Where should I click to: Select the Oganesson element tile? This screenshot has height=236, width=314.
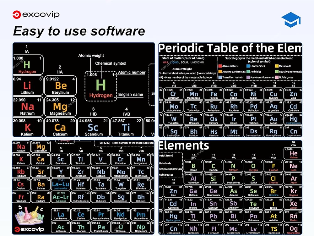[293, 229]
